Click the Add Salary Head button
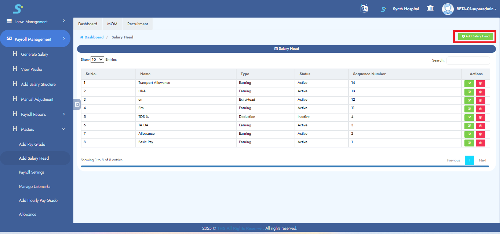The width and height of the screenshot is (500, 234). [475, 37]
